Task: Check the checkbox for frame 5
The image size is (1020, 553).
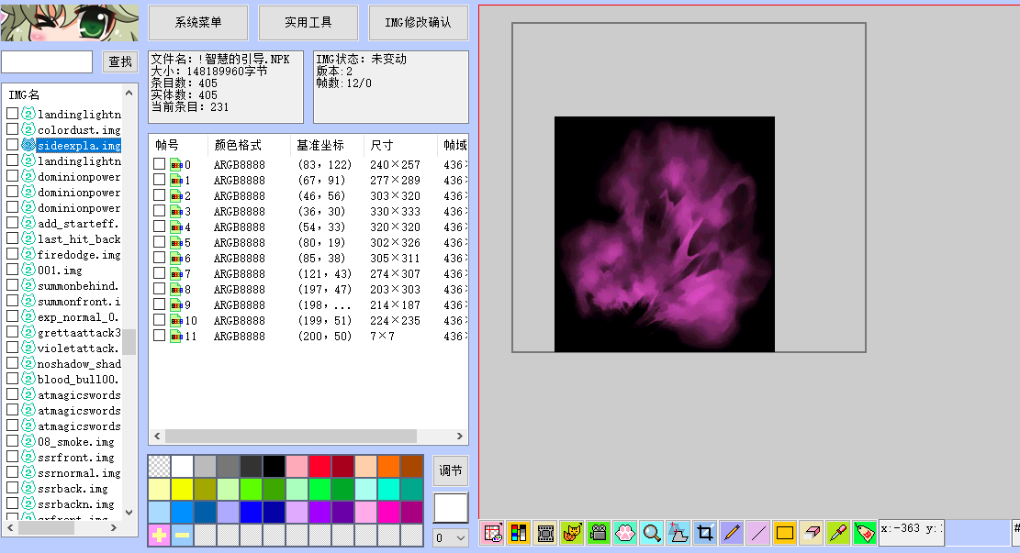Action: [x=158, y=242]
